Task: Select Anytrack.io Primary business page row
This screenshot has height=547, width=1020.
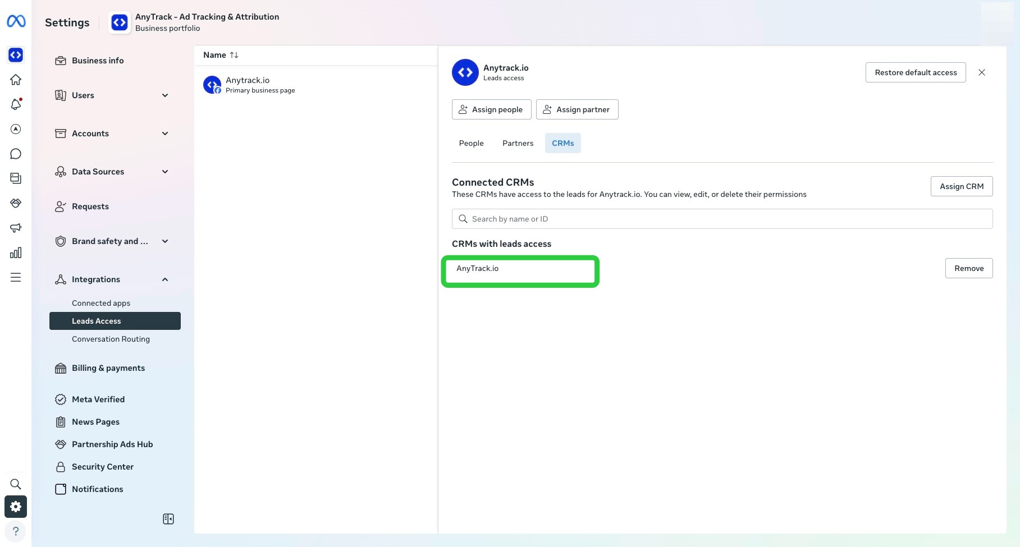Action: 315,85
